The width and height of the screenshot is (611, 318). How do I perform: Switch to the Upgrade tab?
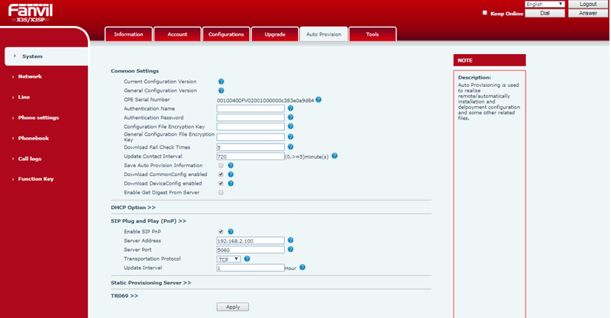(274, 34)
